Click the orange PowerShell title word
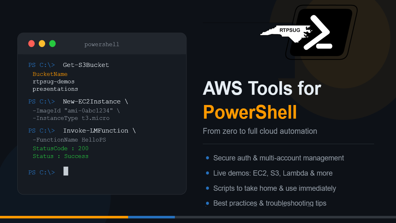Screen dimensions: 396x223 tap(250, 112)
